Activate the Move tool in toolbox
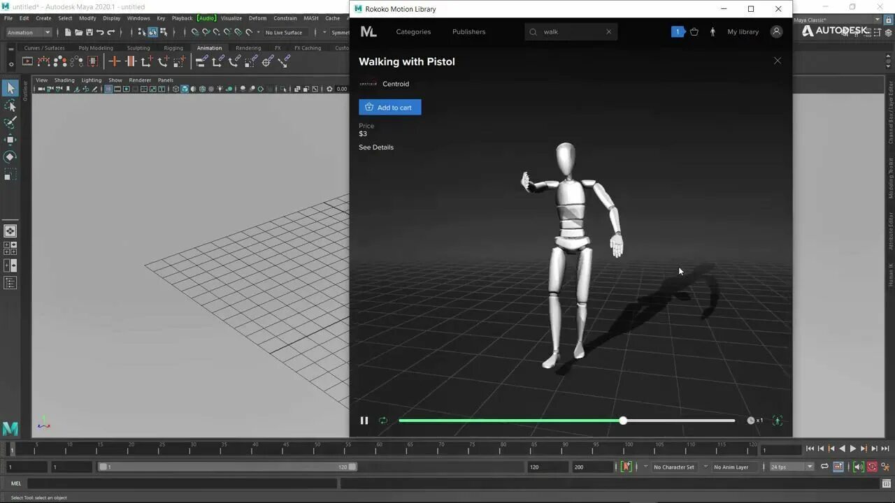 (x=10, y=140)
